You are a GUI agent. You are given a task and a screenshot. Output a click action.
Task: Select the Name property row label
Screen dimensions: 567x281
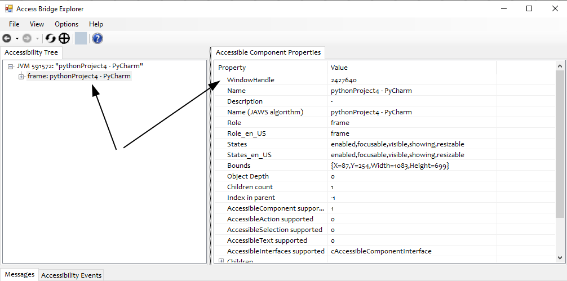pyautogui.click(x=236, y=91)
